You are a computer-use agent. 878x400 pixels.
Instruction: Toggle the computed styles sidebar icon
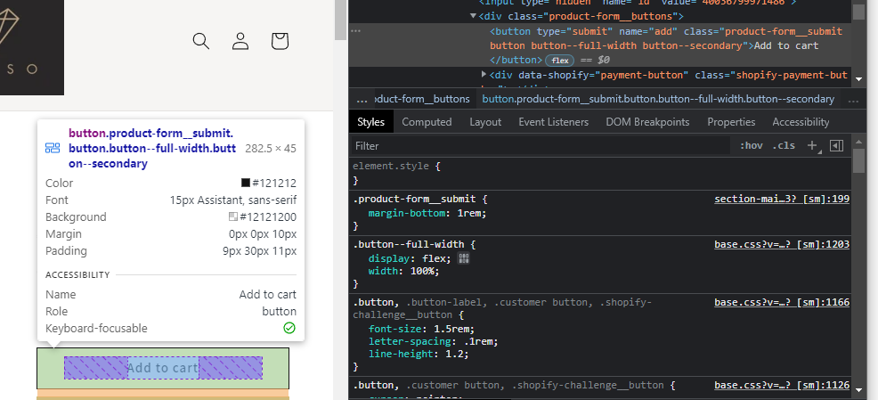click(x=836, y=146)
